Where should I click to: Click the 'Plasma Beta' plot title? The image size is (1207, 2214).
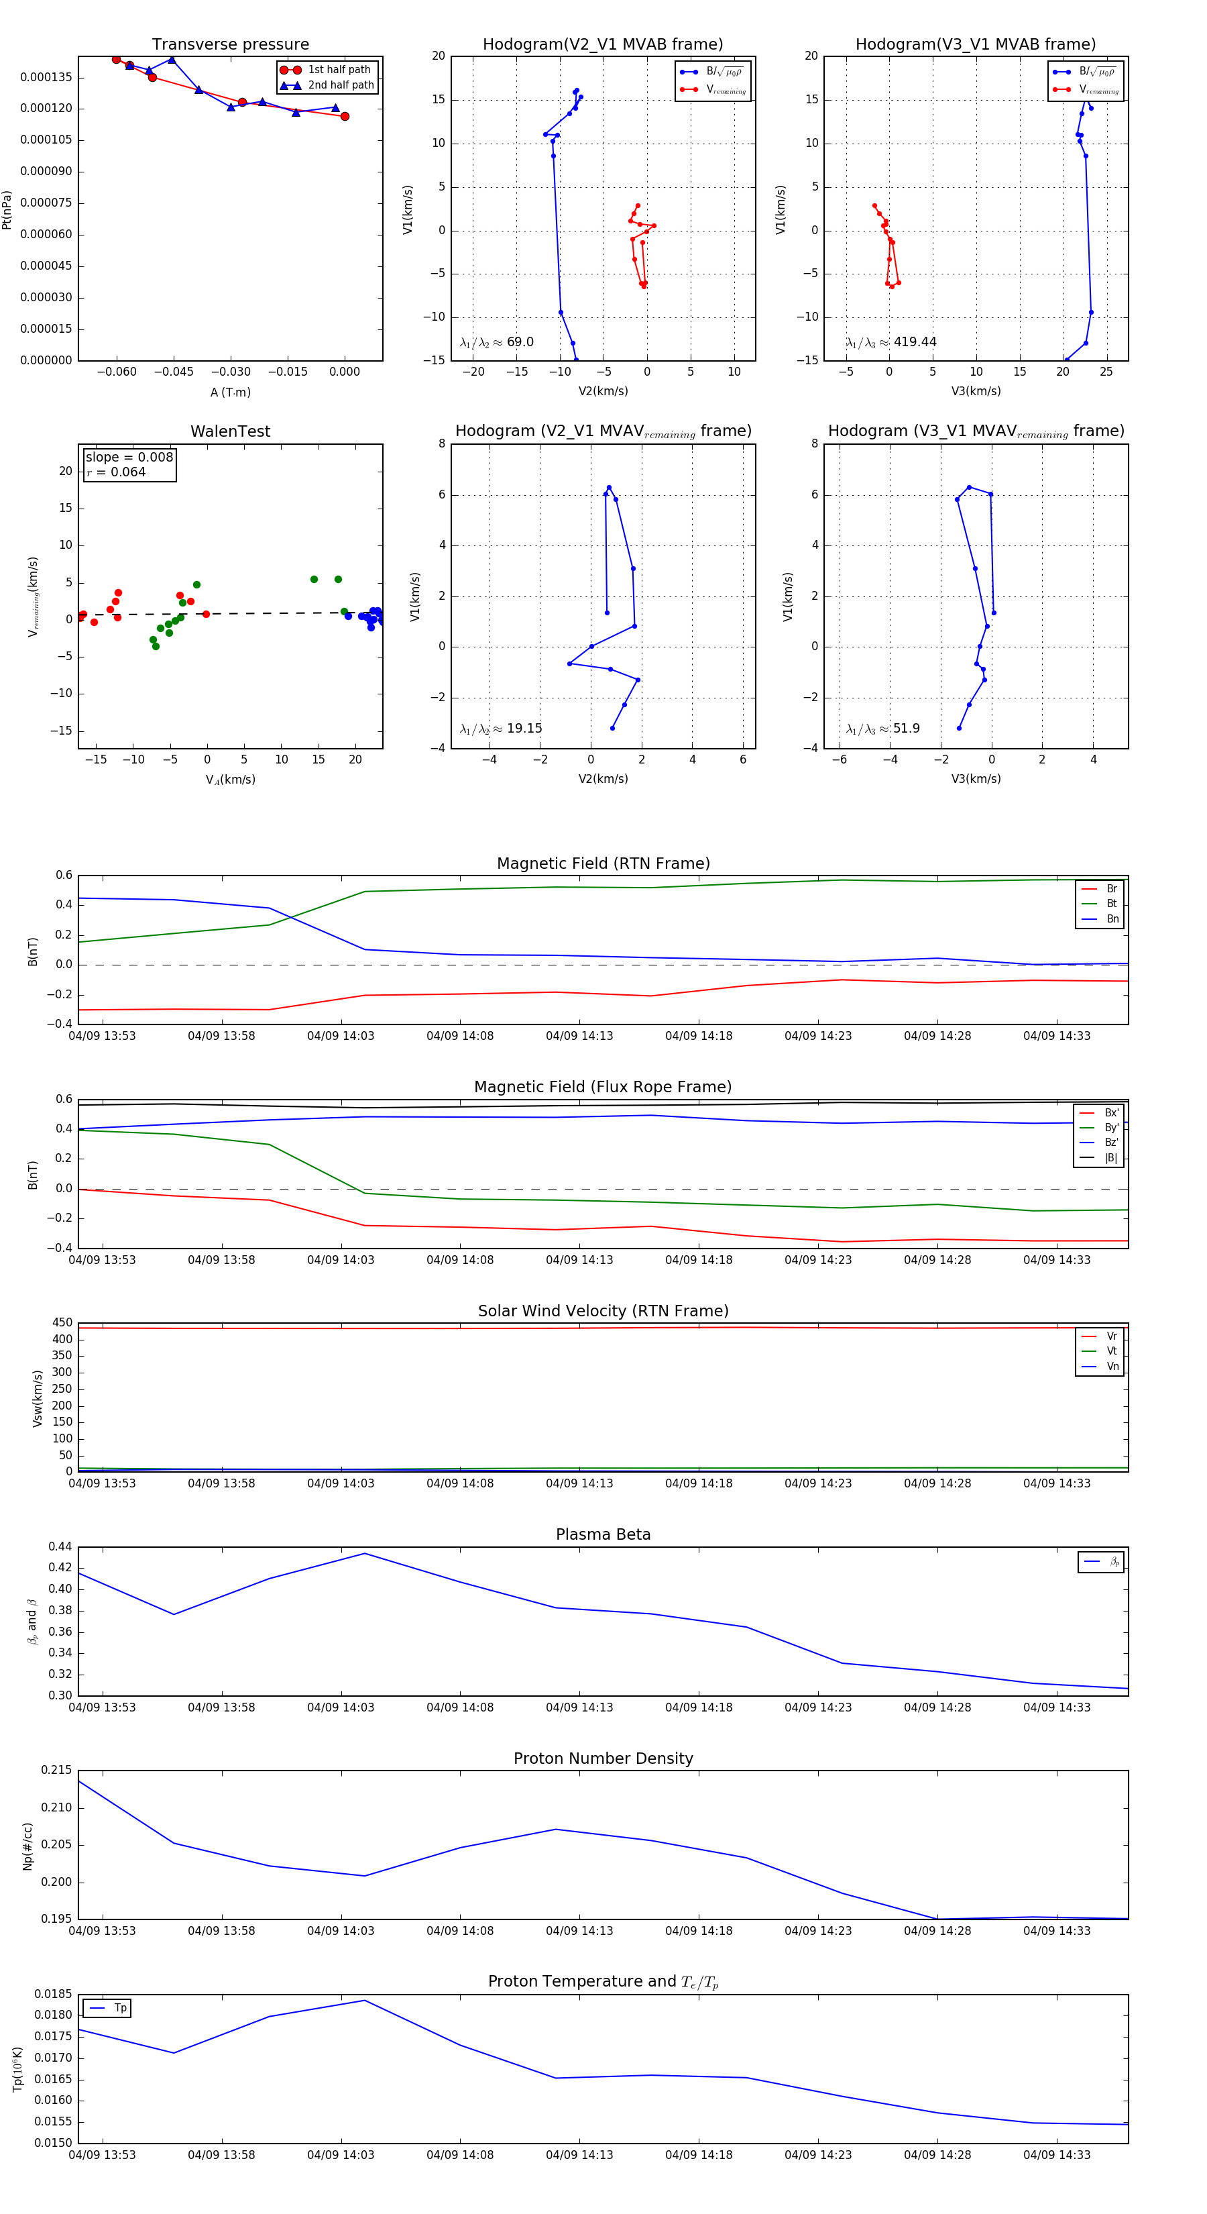[603, 1534]
